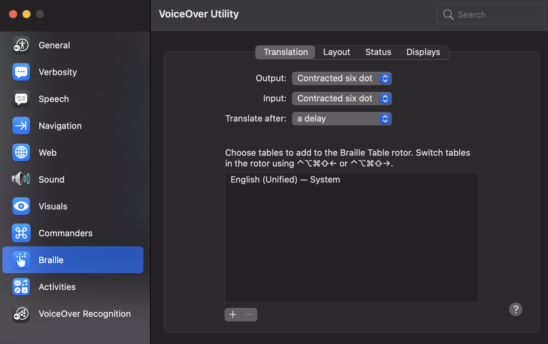548x344 pixels.
Task: Open the Translate after delay dropdown
Action: 342,118
